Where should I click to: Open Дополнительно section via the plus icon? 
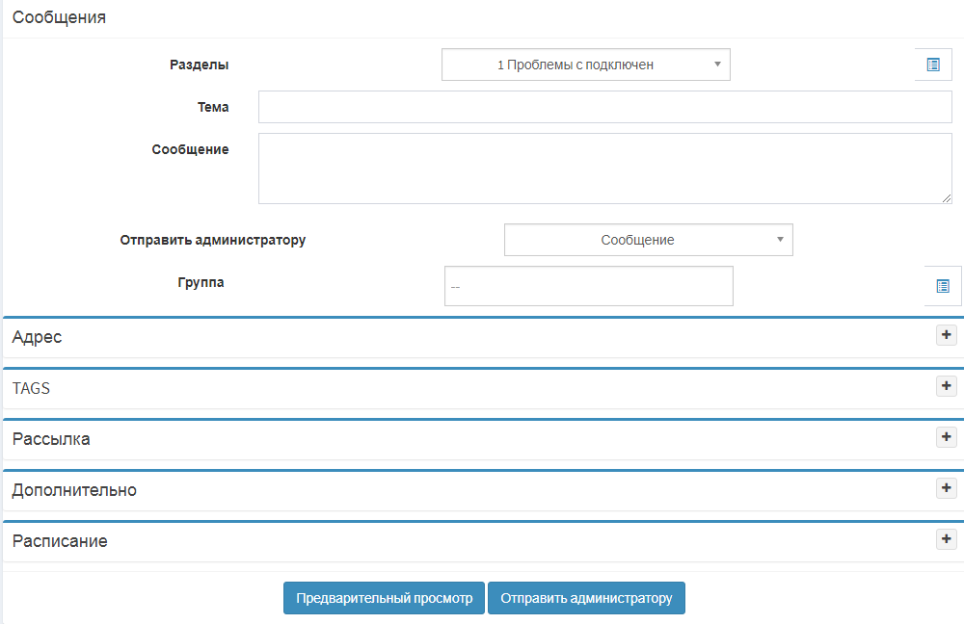click(947, 488)
